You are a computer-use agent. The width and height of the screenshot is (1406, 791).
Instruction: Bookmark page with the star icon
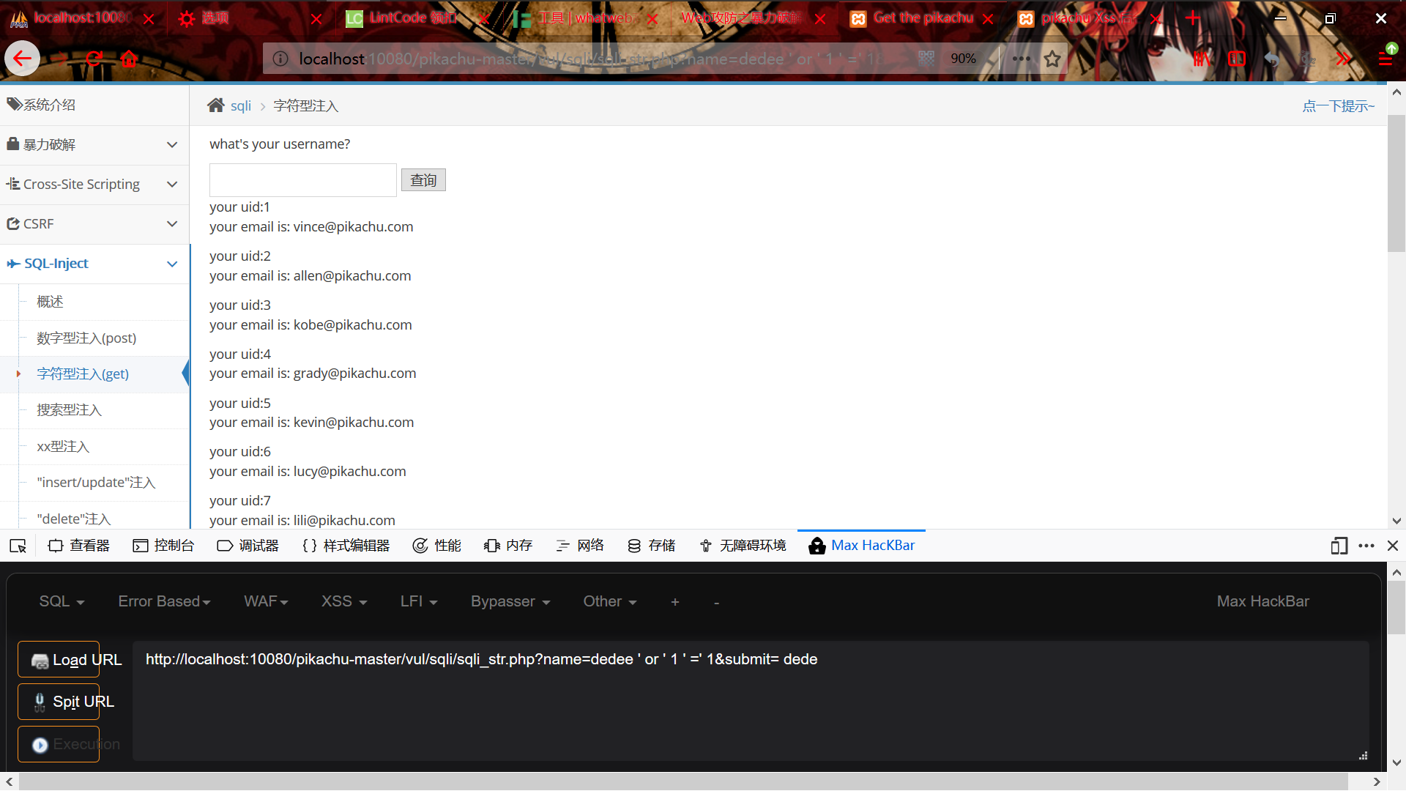(x=1052, y=59)
